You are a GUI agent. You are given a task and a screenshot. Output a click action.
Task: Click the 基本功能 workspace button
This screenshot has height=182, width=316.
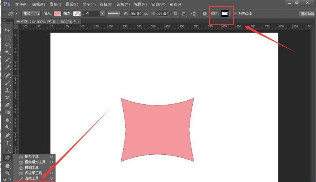pos(307,13)
